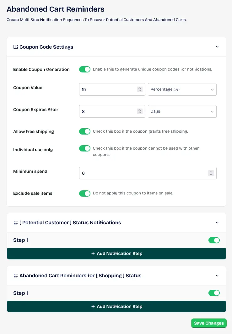Switch off Exclude sale items toggle
The image size is (232, 334).
tap(85, 193)
